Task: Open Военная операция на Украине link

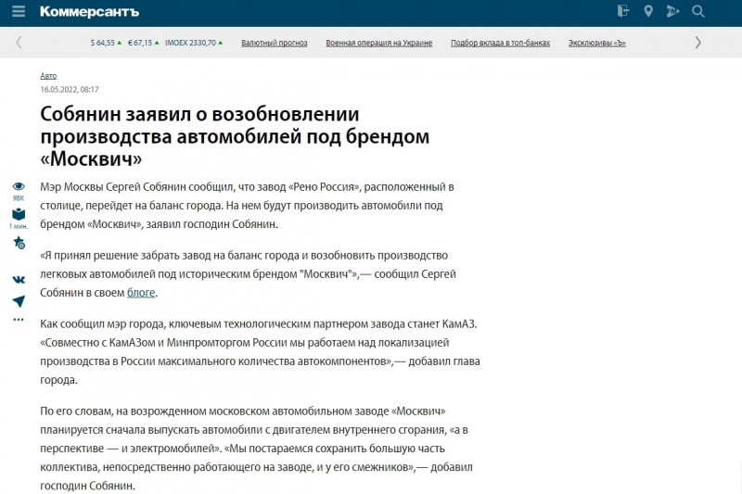Action: point(378,43)
